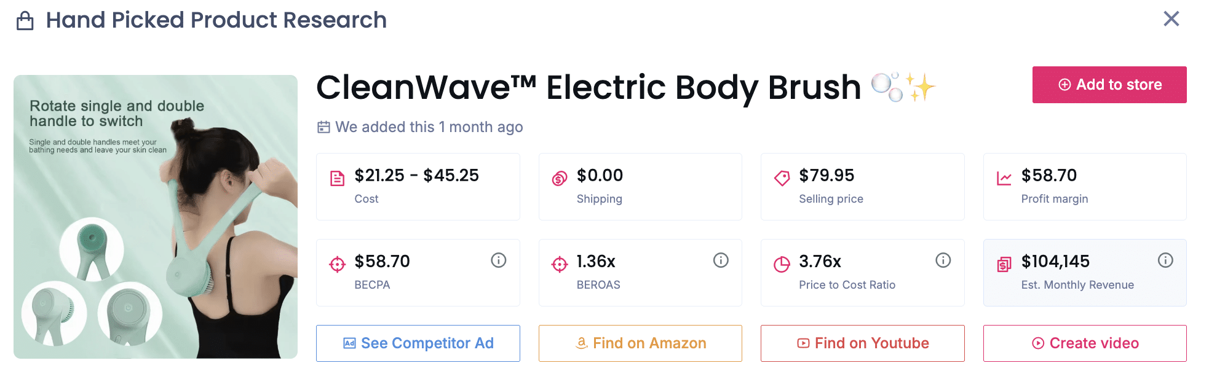
Task: Open the Price to Cost Ratio info tooltip
Action: pyautogui.click(x=943, y=260)
